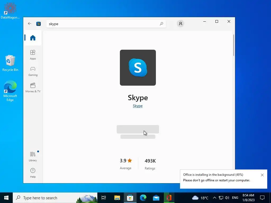The width and height of the screenshot is (271, 203).
Task: Open File Explorer from the taskbar
Action: click(x=117, y=198)
